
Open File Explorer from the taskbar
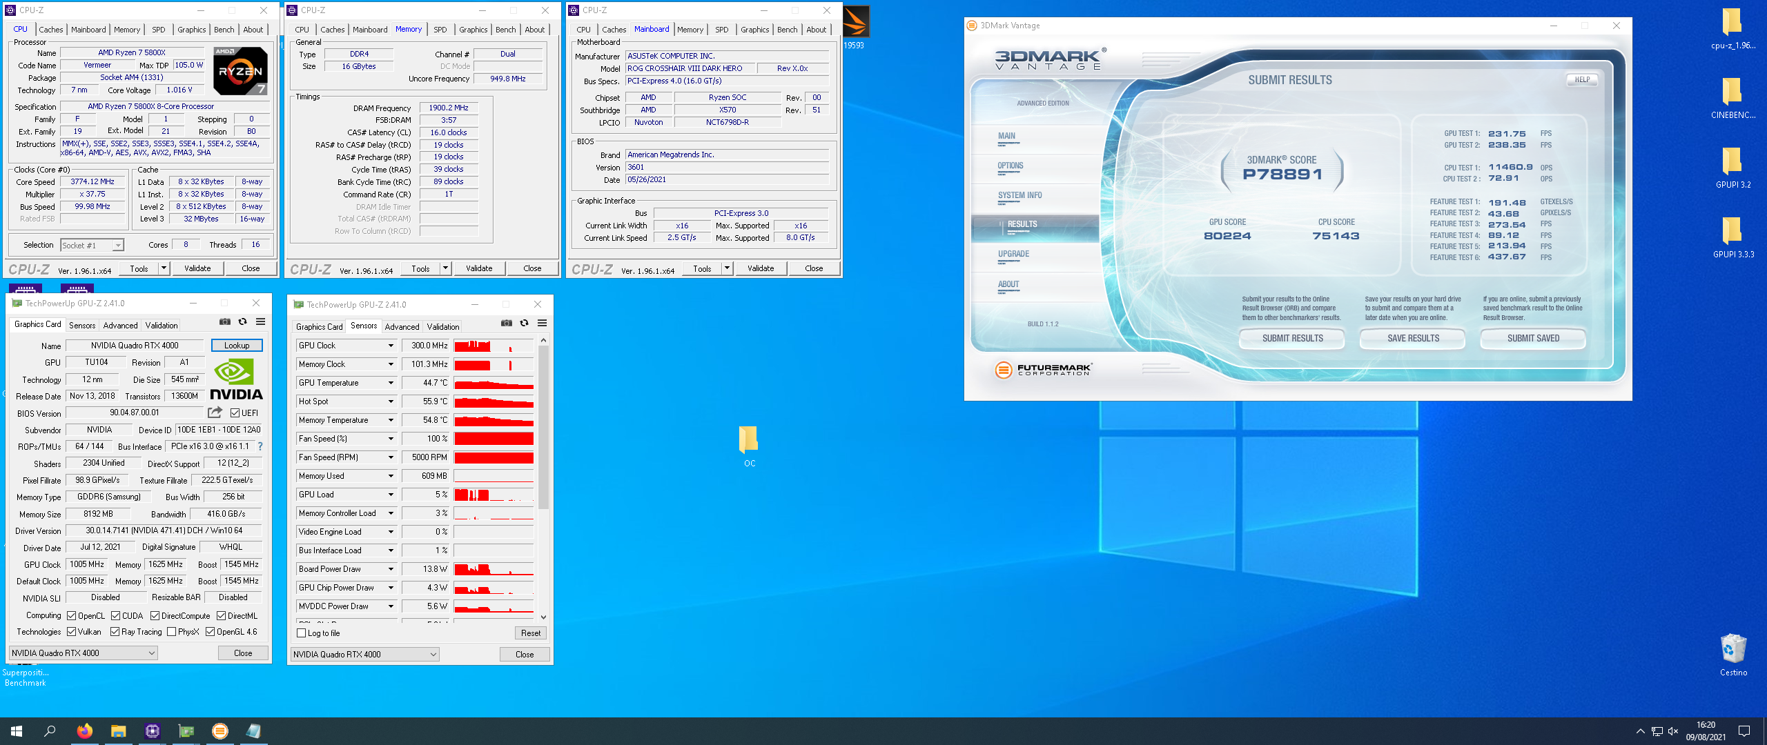tap(118, 731)
